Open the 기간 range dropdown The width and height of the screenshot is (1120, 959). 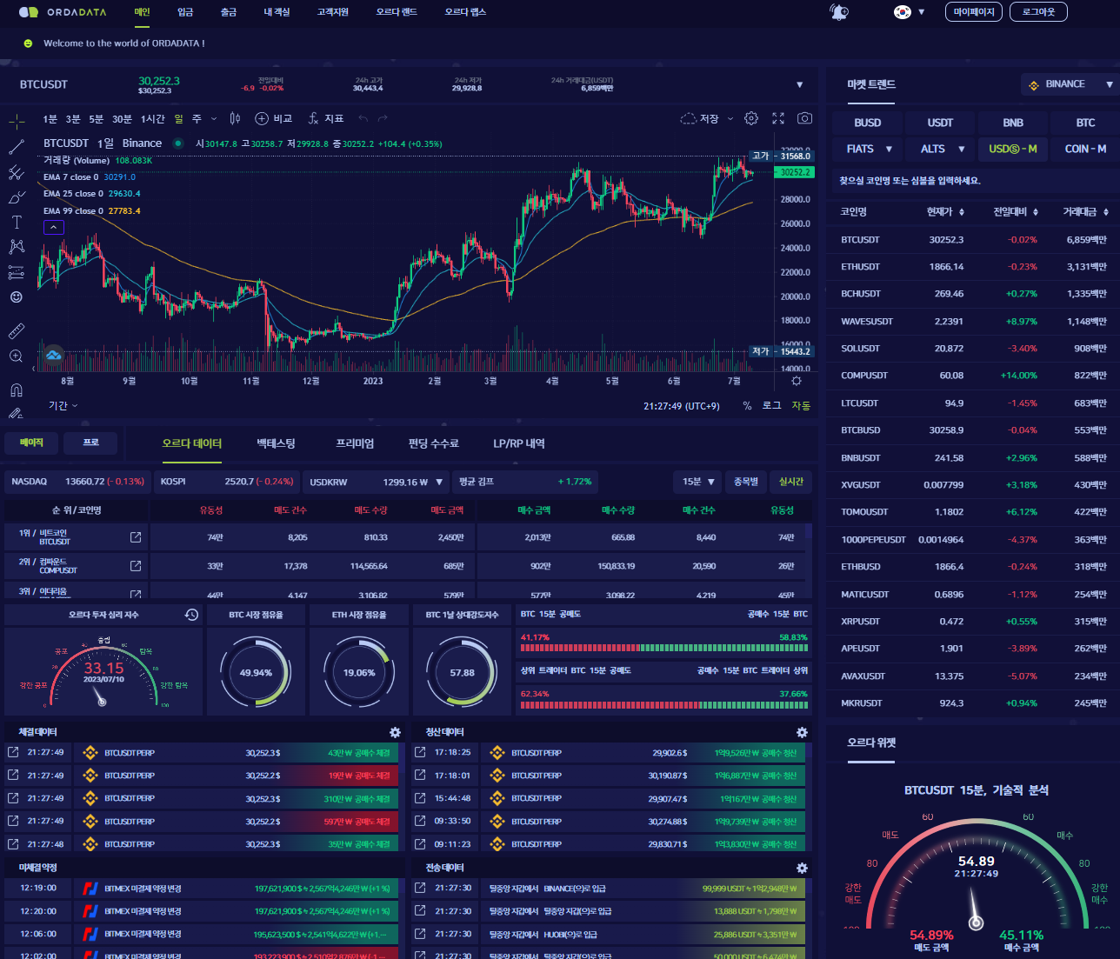[x=63, y=406]
